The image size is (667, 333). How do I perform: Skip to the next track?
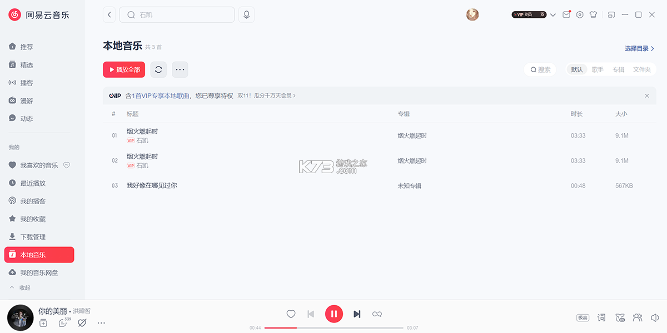point(357,314)
